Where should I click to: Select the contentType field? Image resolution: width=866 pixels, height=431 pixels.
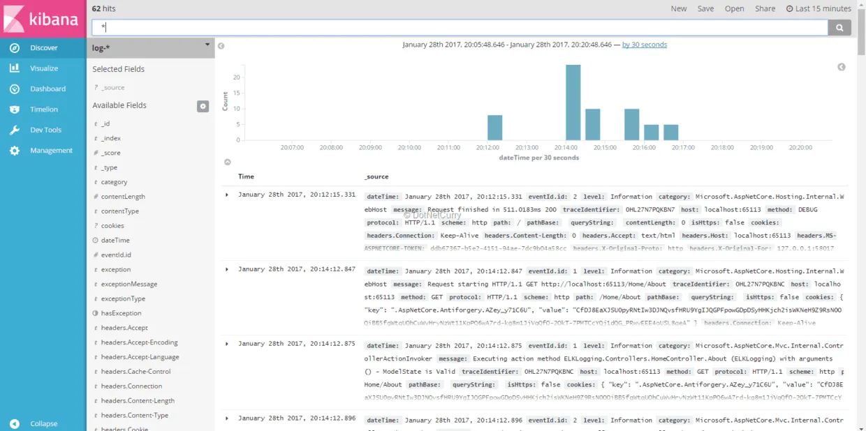point(120,211)
